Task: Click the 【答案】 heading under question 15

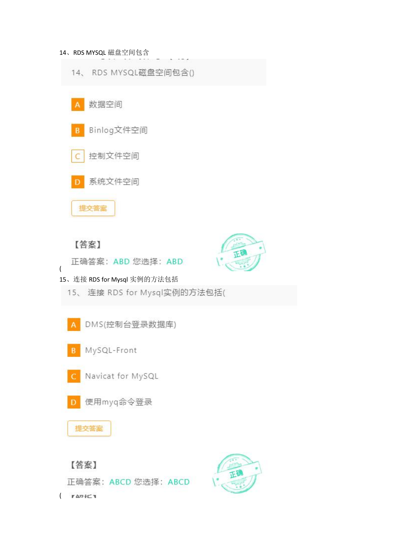Action: click(83, 465)
